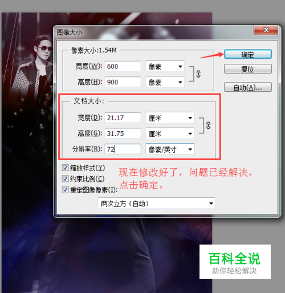285x293 pixels.
Task: Click the 复位 reset button
Action: point(248,69)
